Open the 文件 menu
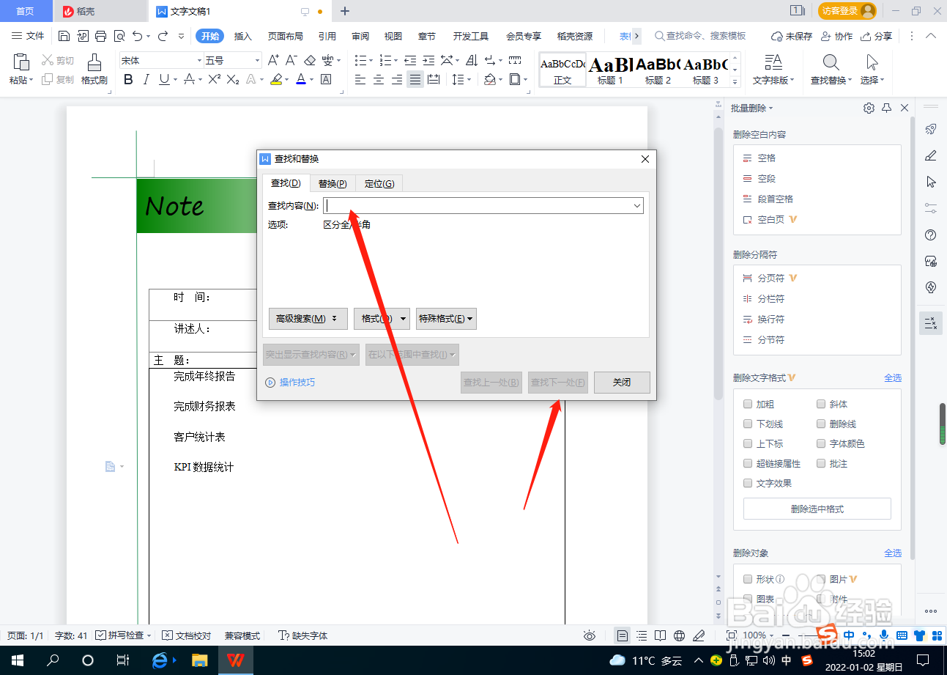This screenshot has width=947, height=675. click(29, 36)
